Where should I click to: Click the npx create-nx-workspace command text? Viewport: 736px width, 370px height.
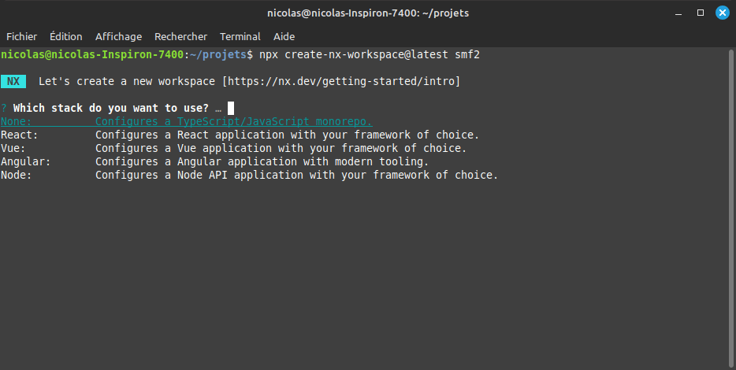tap(369, 54)
